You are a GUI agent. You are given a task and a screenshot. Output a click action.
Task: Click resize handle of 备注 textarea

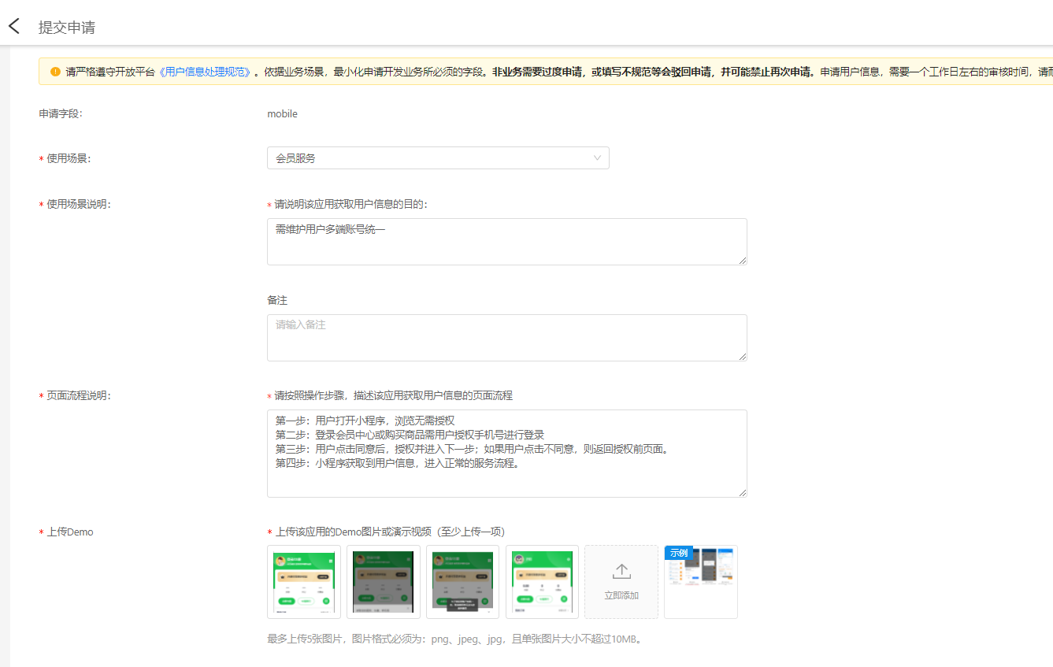pyautogui.click(x=742, y=356)
